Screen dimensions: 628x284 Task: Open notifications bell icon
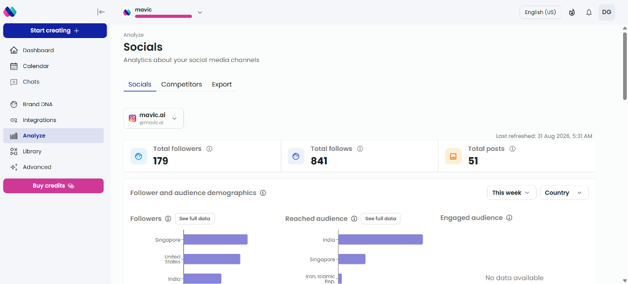589,12
